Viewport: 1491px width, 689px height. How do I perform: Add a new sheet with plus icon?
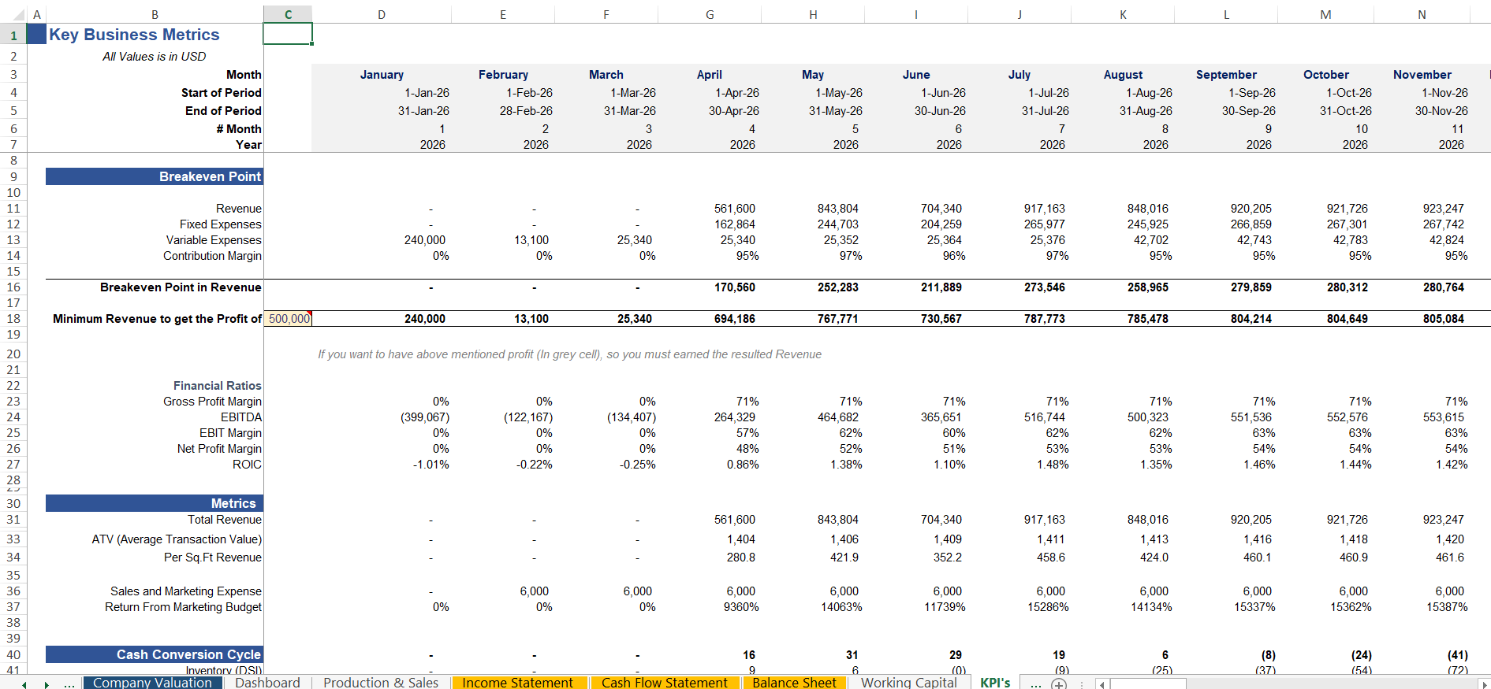coord(1059,683)
